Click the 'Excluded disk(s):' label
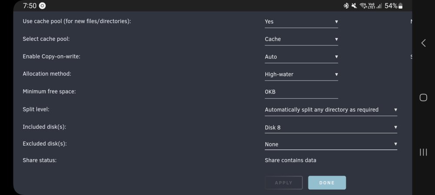The height and width of the screenshot is (195, 435). (x=45, y=144)
